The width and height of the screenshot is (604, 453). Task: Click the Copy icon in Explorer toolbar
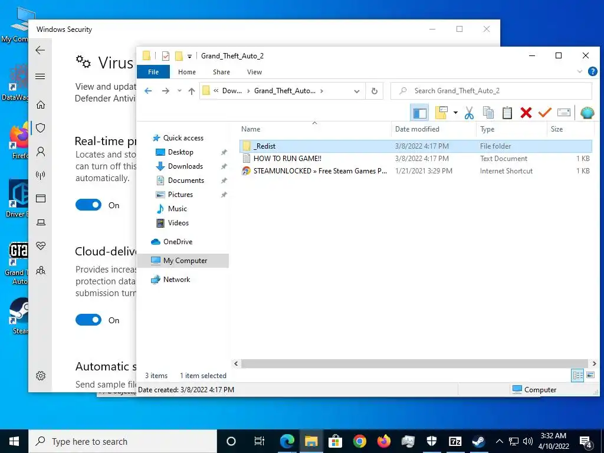[488, 113]
